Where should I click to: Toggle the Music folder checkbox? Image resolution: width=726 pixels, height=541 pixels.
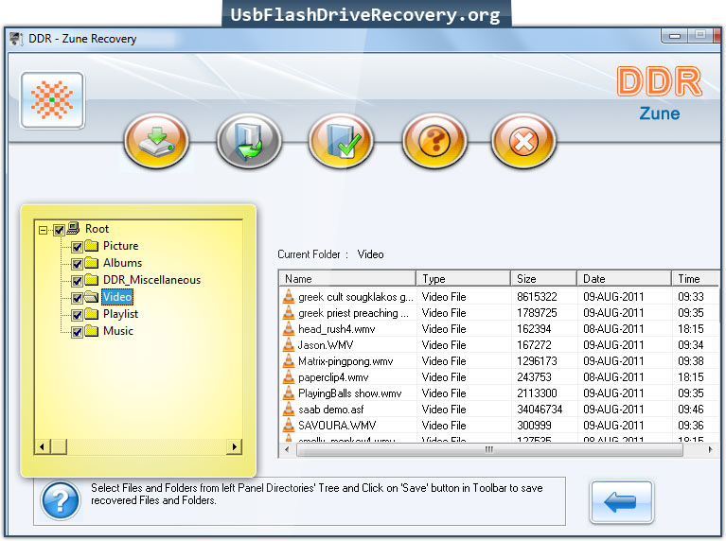77,332
